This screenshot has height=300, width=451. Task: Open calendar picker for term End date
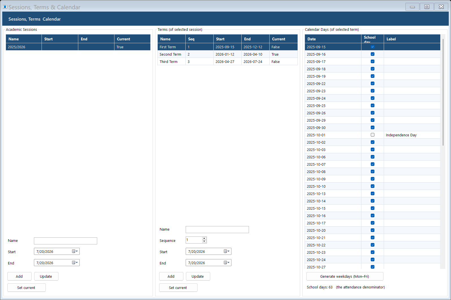click(x=227, y=263)
